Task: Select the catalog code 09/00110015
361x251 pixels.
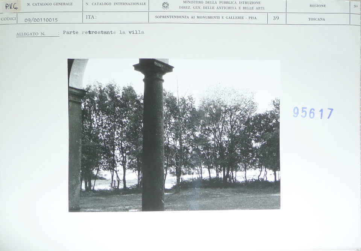Action: [x=41, y=20]
